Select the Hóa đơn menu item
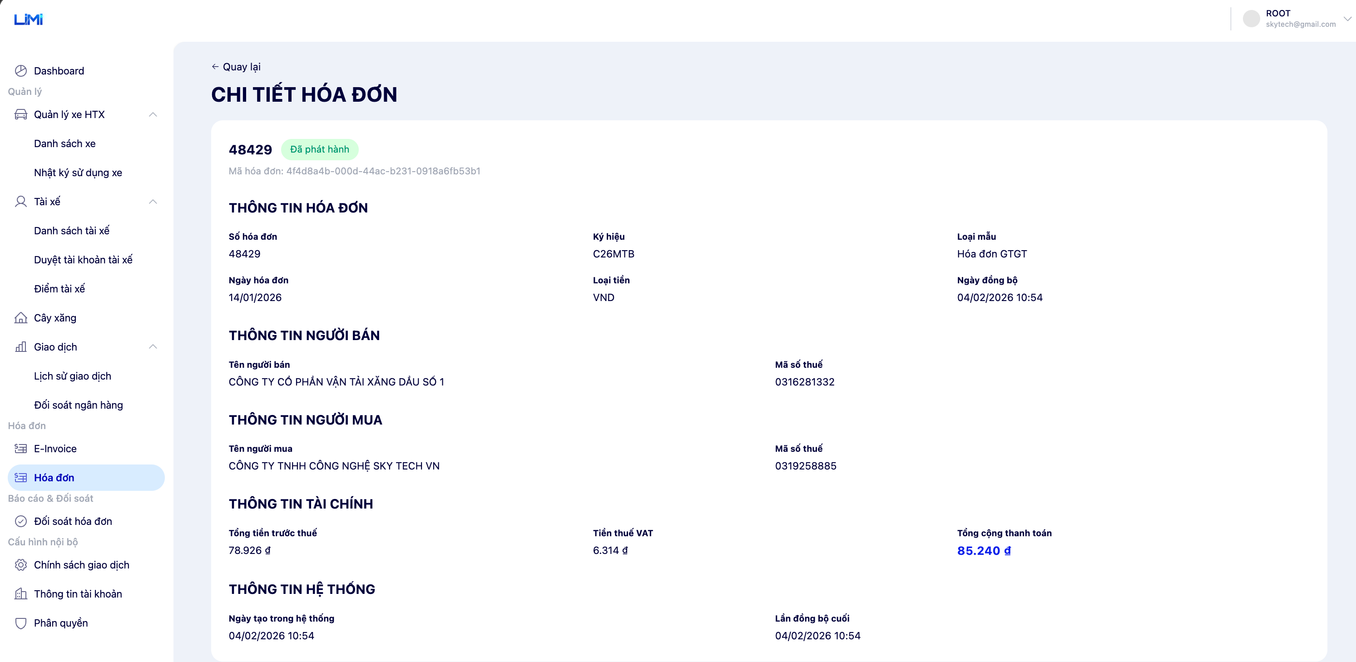 (x=86, y=477)
